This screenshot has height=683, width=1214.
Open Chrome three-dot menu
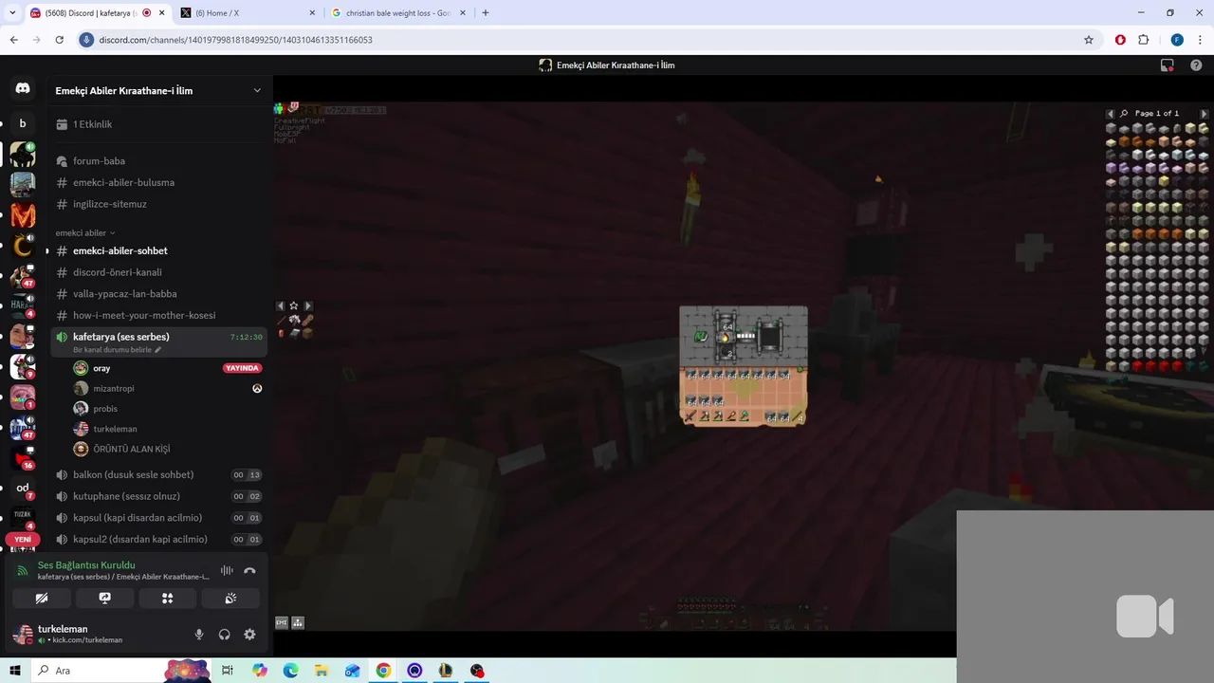click(1200, 40)
